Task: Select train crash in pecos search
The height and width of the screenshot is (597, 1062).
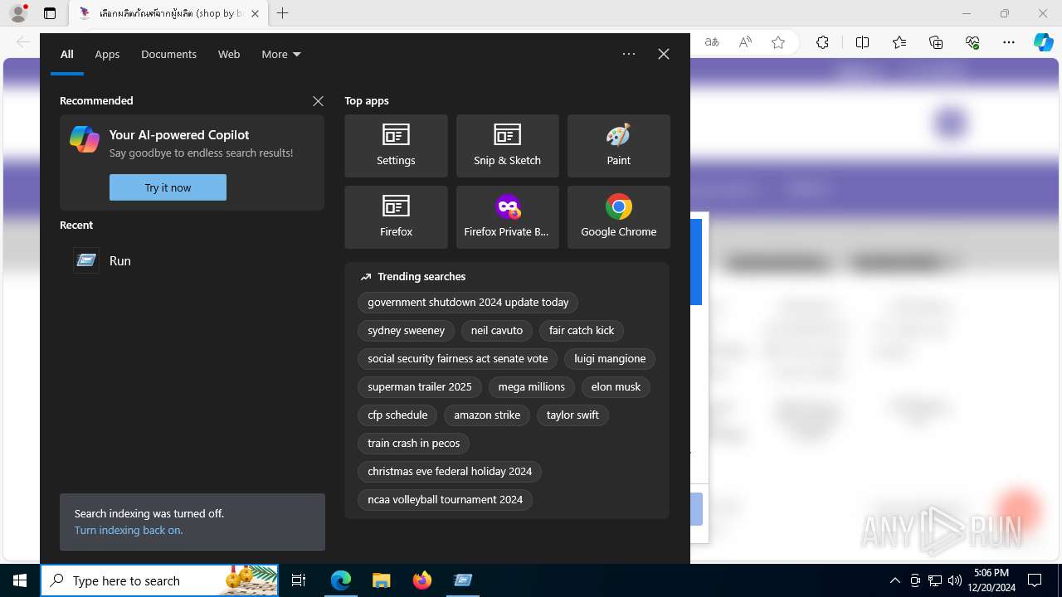Action: (414, 444)
